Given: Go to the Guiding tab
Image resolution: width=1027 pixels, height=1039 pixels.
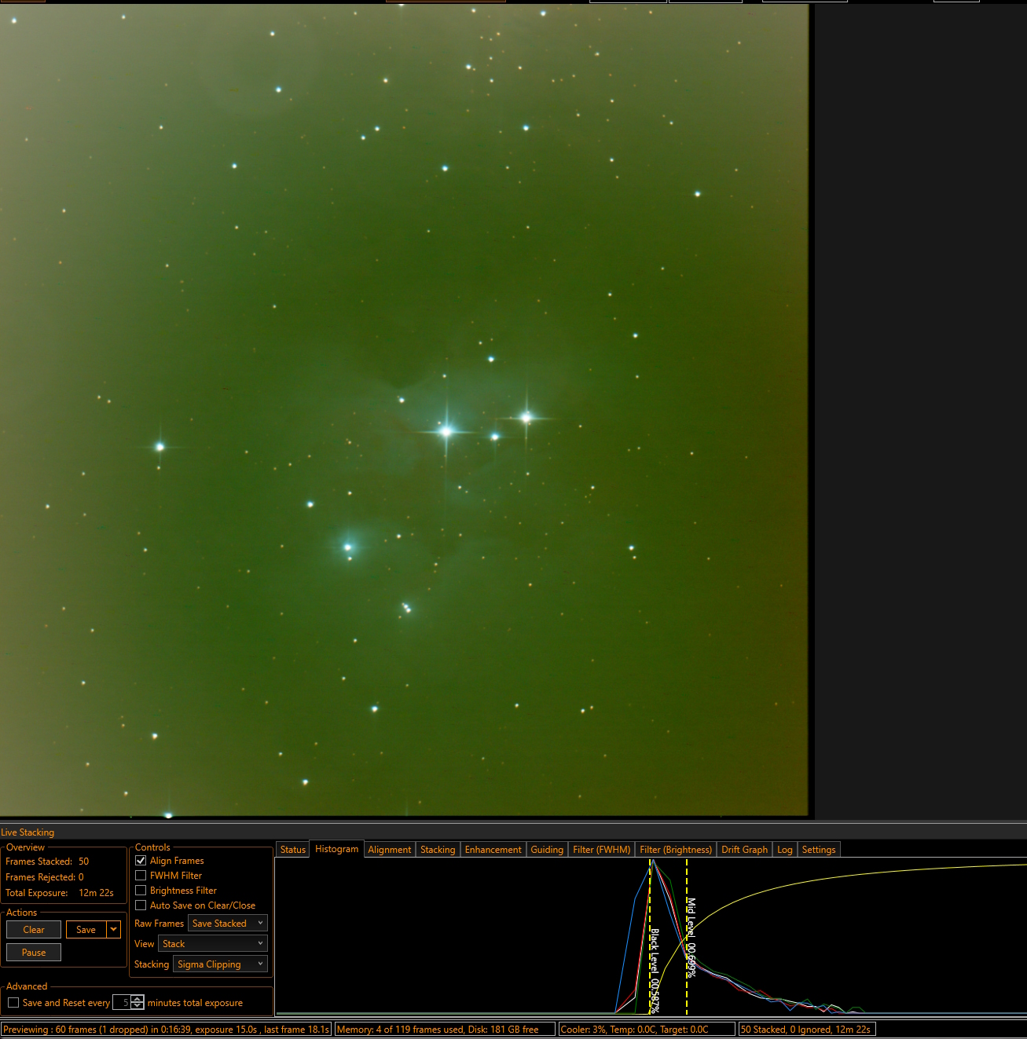Looking at the screenshot, I should [547, 850].
